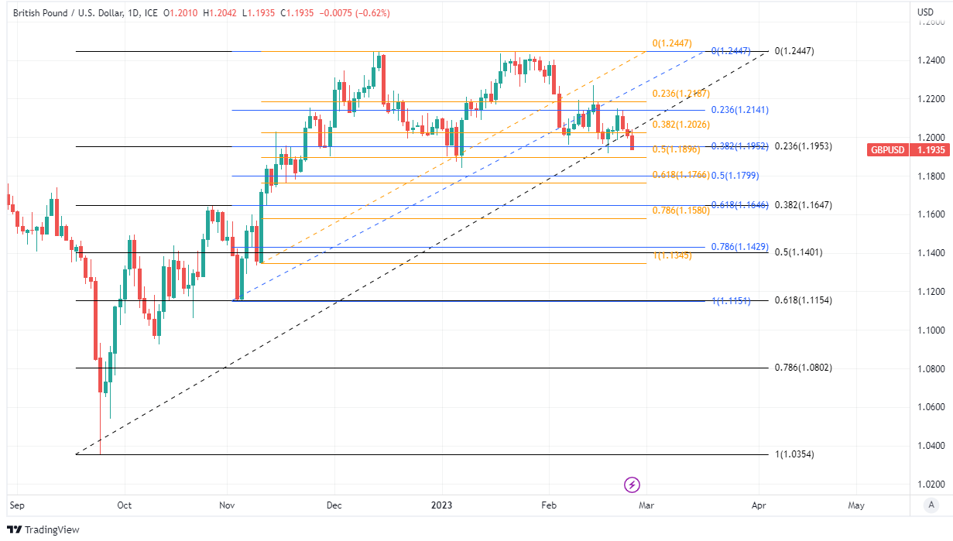Select the blue 0.5(1.1799) Fib level

point(735,176)
